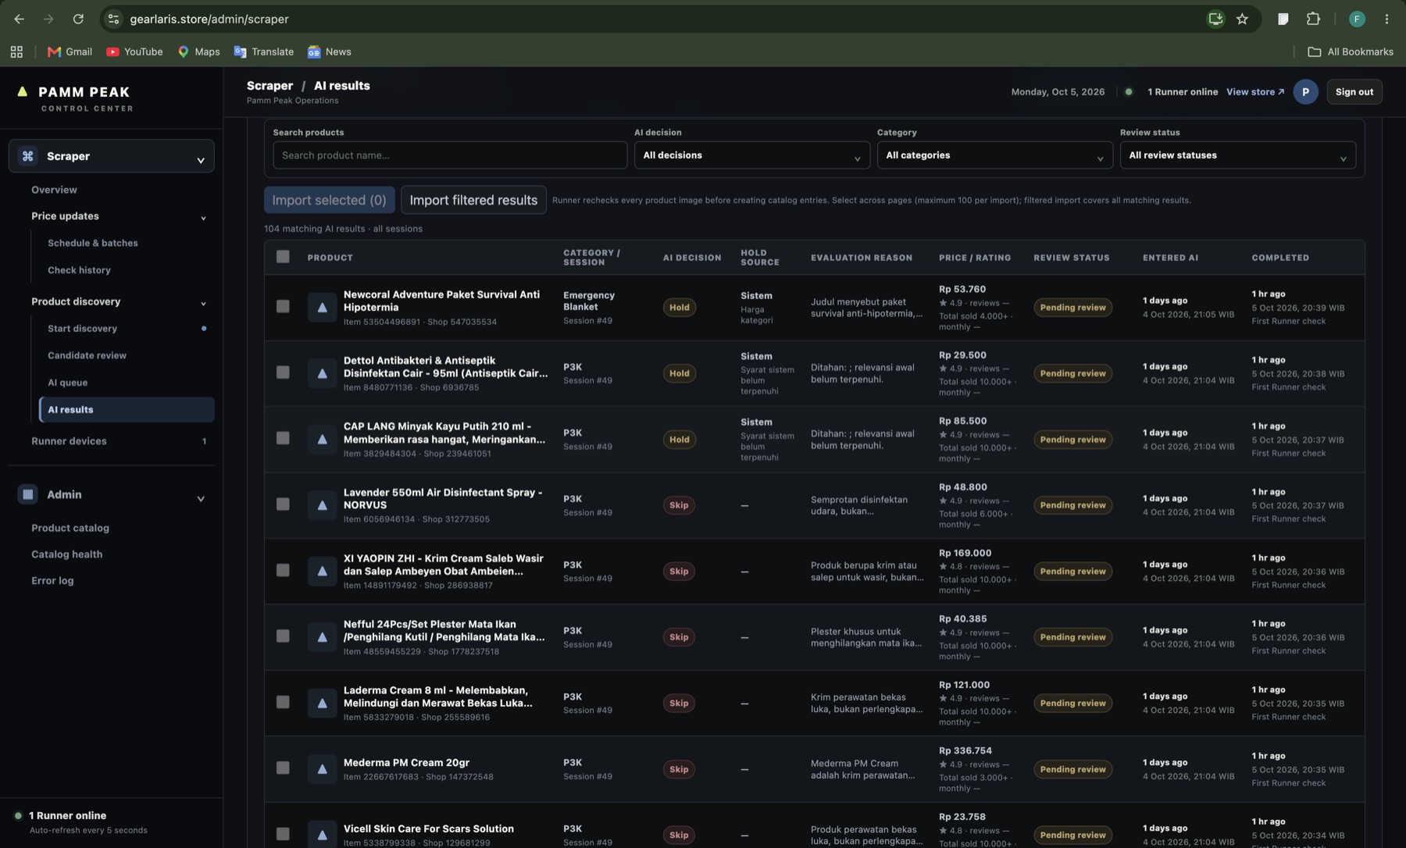Collapse the Product discovery submenu

pyautogui.click(x=203, y=303)
